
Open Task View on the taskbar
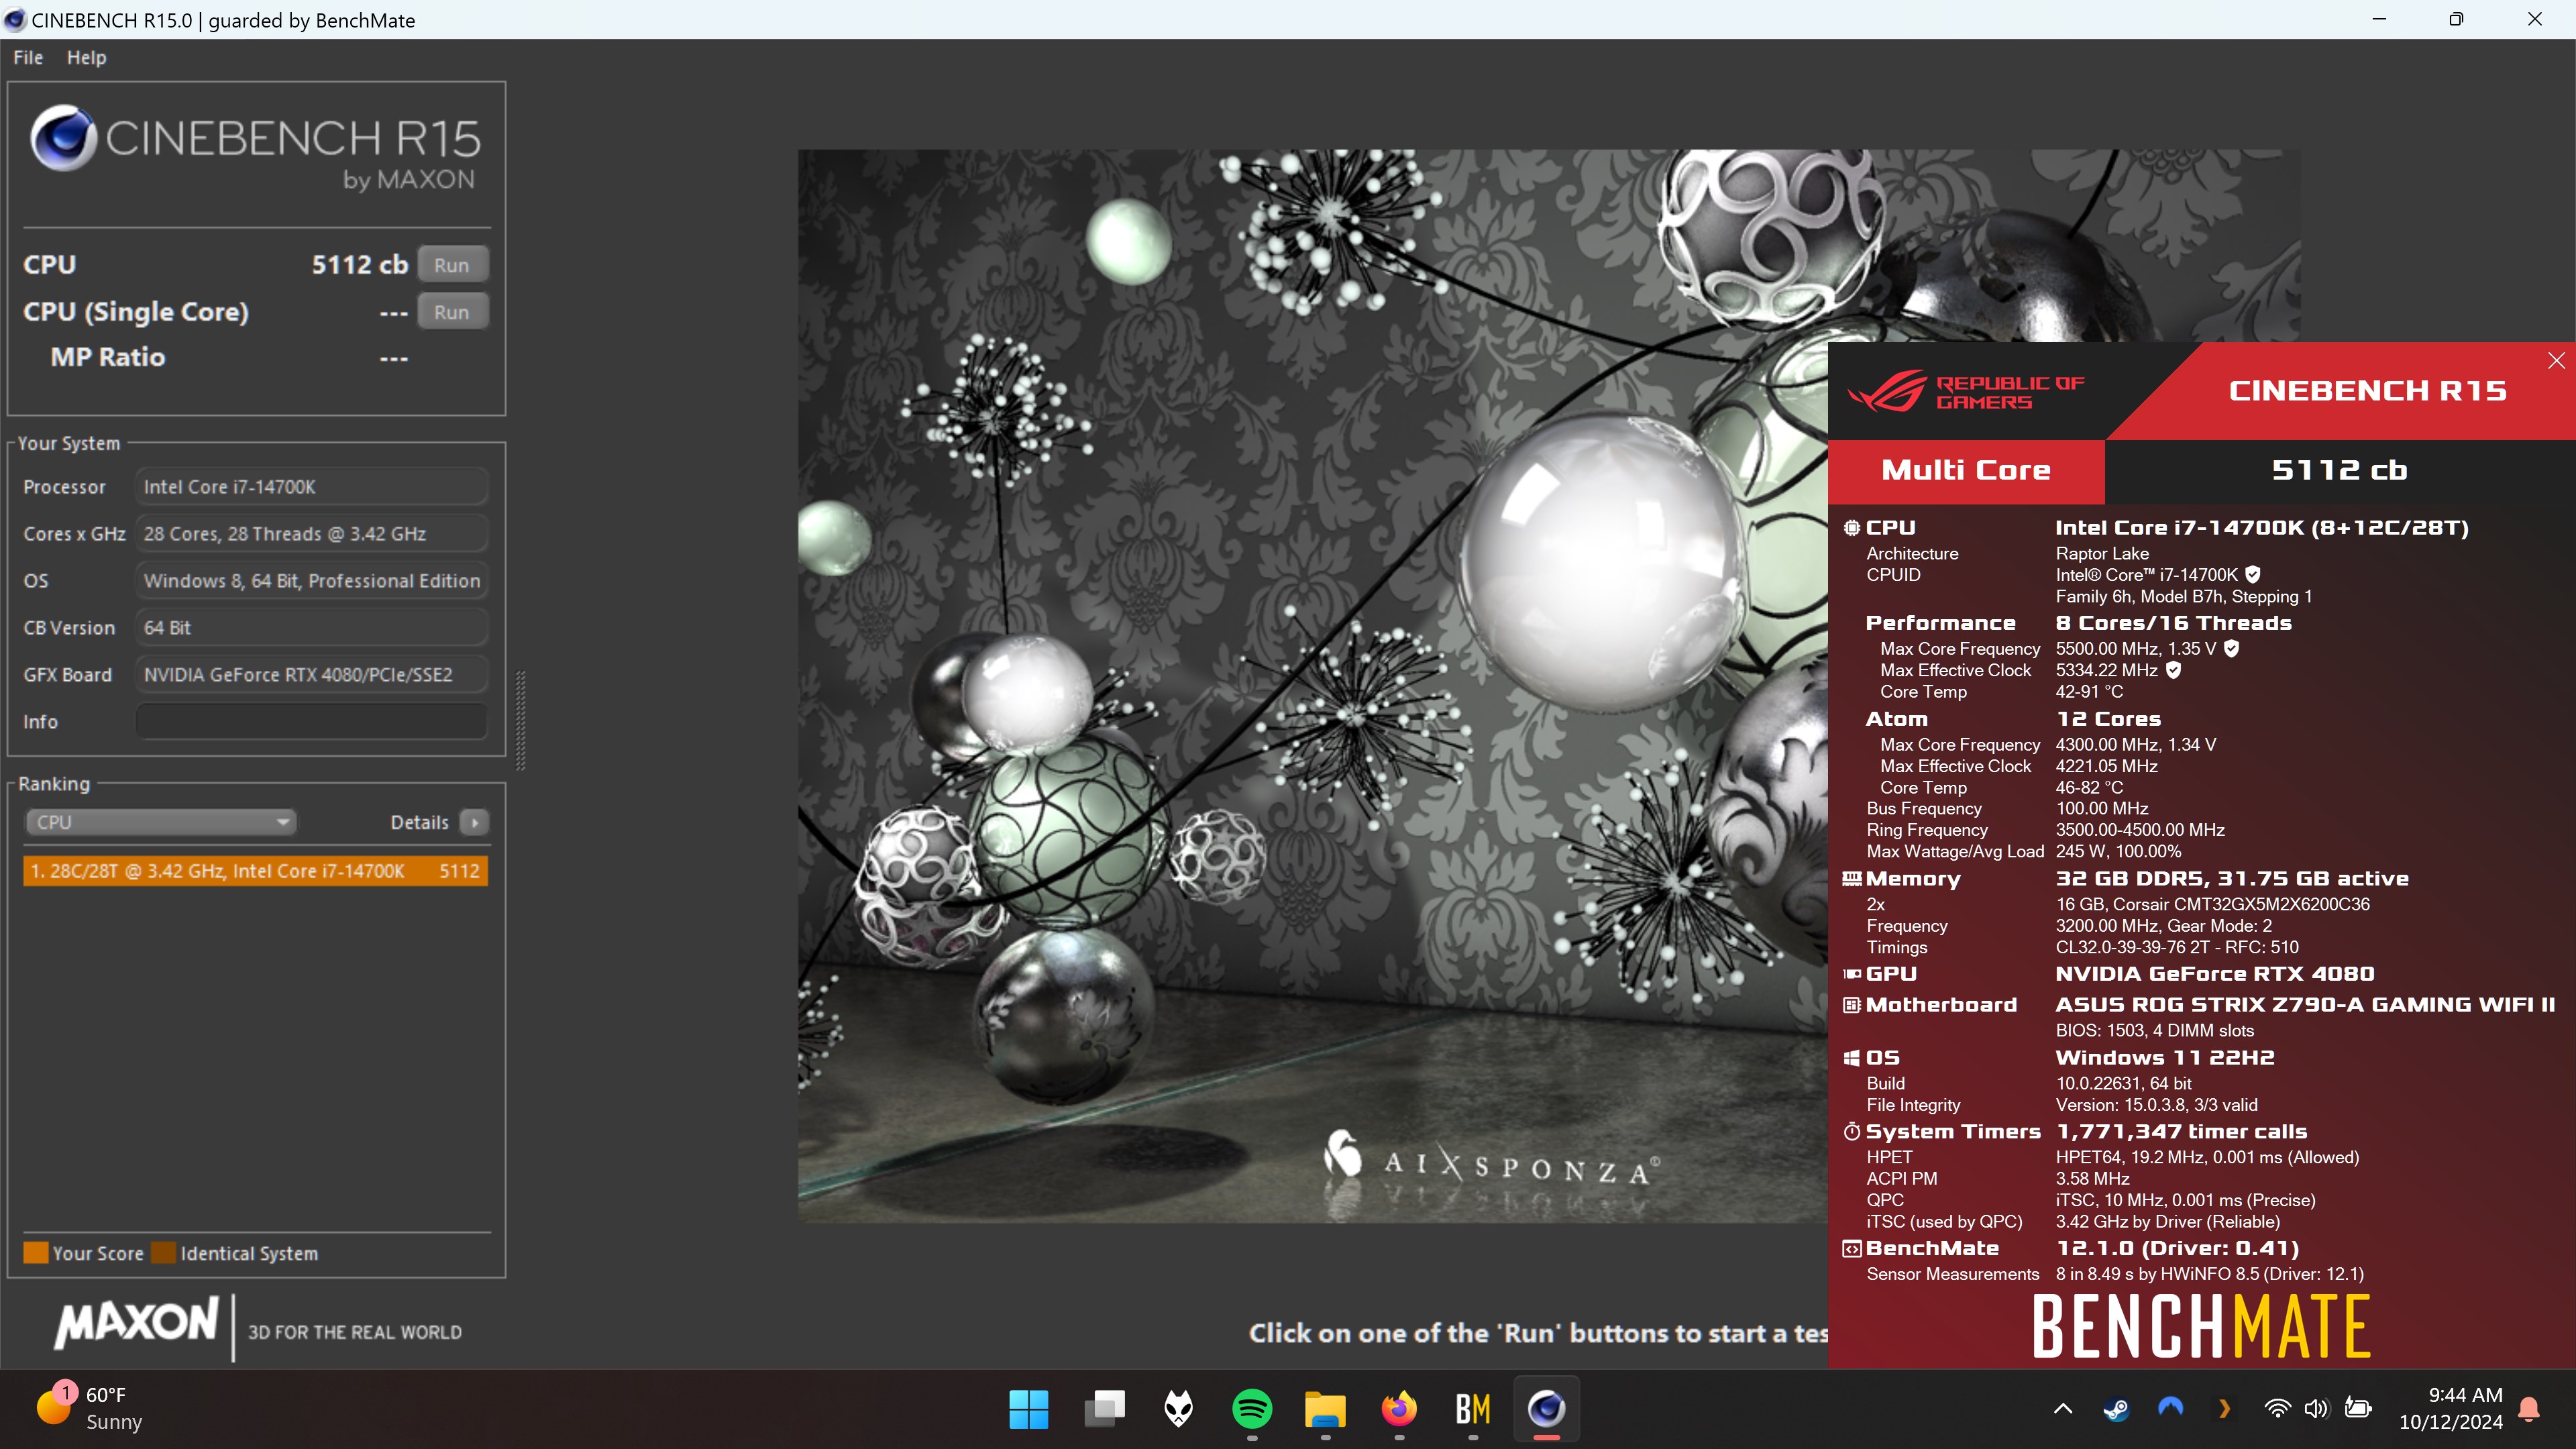1105,1410
